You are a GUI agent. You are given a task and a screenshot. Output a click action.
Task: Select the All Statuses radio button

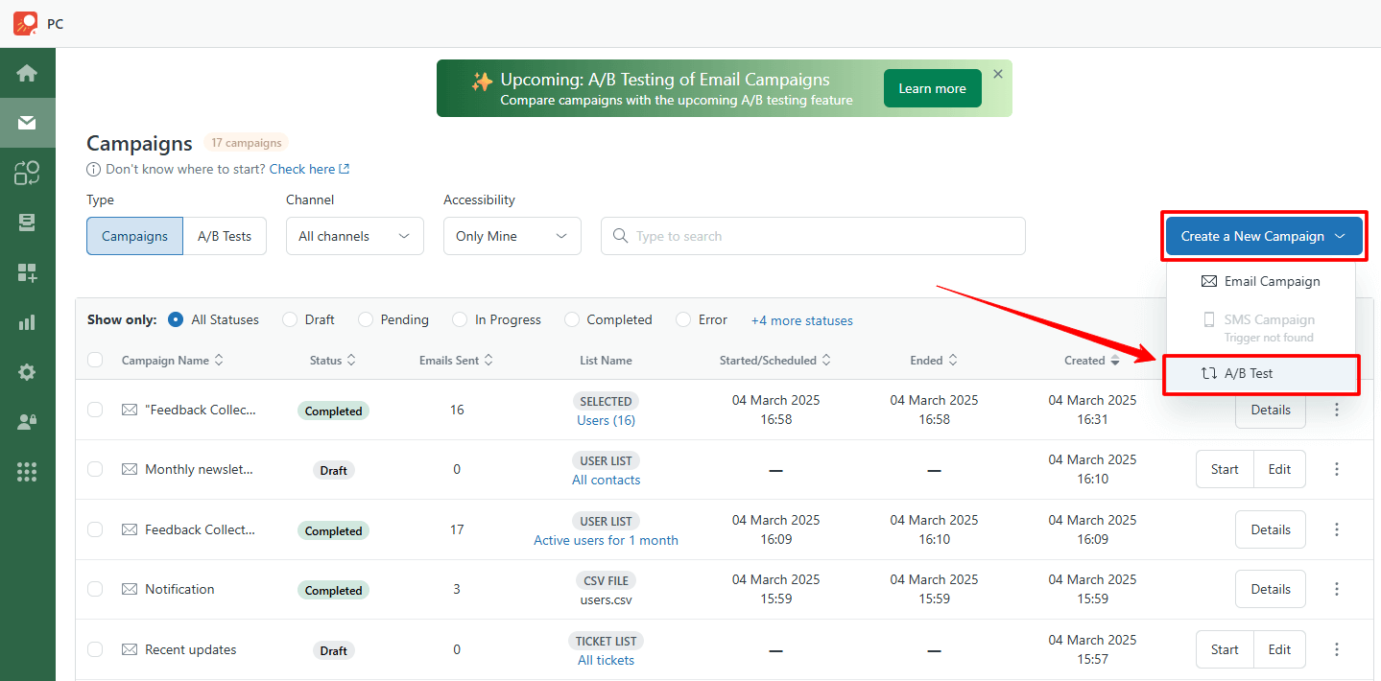click(x=176, y=319)
